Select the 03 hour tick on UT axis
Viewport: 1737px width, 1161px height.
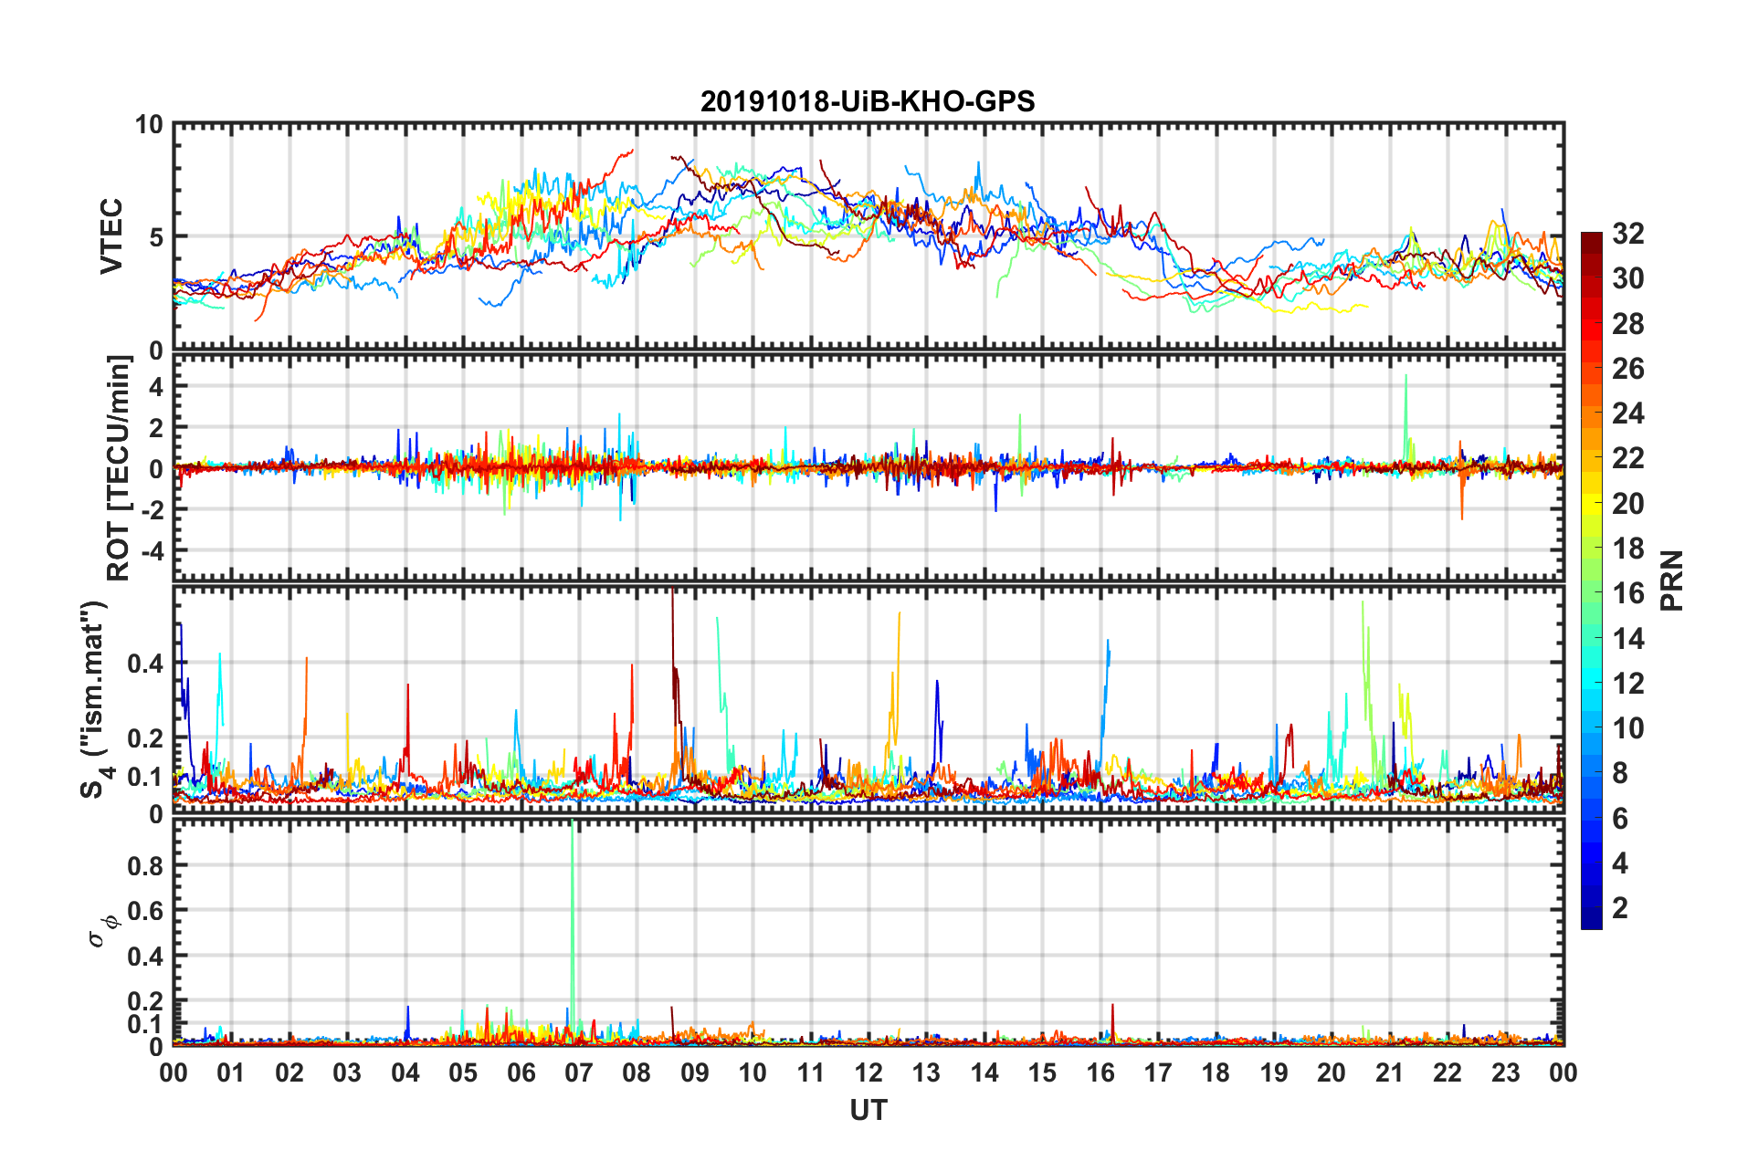coord(347,1072)
